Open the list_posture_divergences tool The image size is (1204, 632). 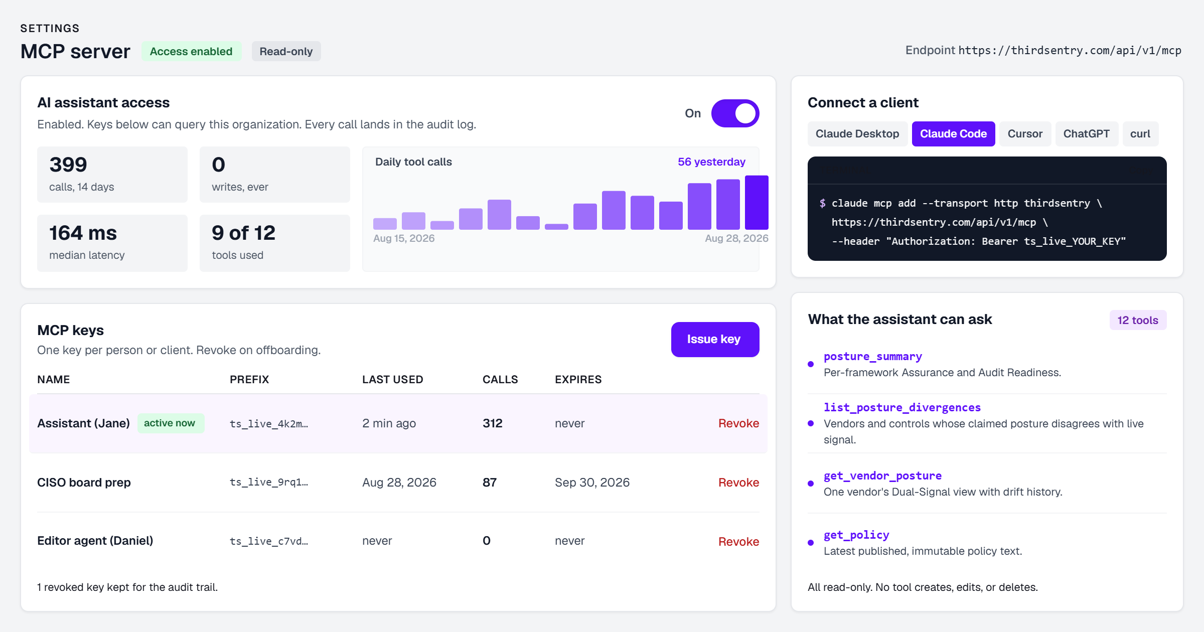pyautogui.click(x=902, y=408)
